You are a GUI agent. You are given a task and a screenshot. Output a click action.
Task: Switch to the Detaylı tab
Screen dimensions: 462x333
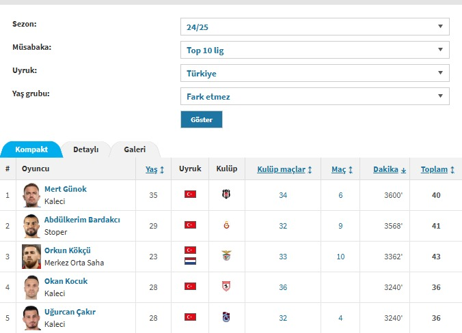[85, 149]
